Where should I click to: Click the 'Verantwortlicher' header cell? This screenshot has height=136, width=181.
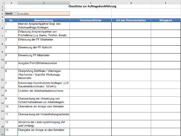(x=90, y=20)
